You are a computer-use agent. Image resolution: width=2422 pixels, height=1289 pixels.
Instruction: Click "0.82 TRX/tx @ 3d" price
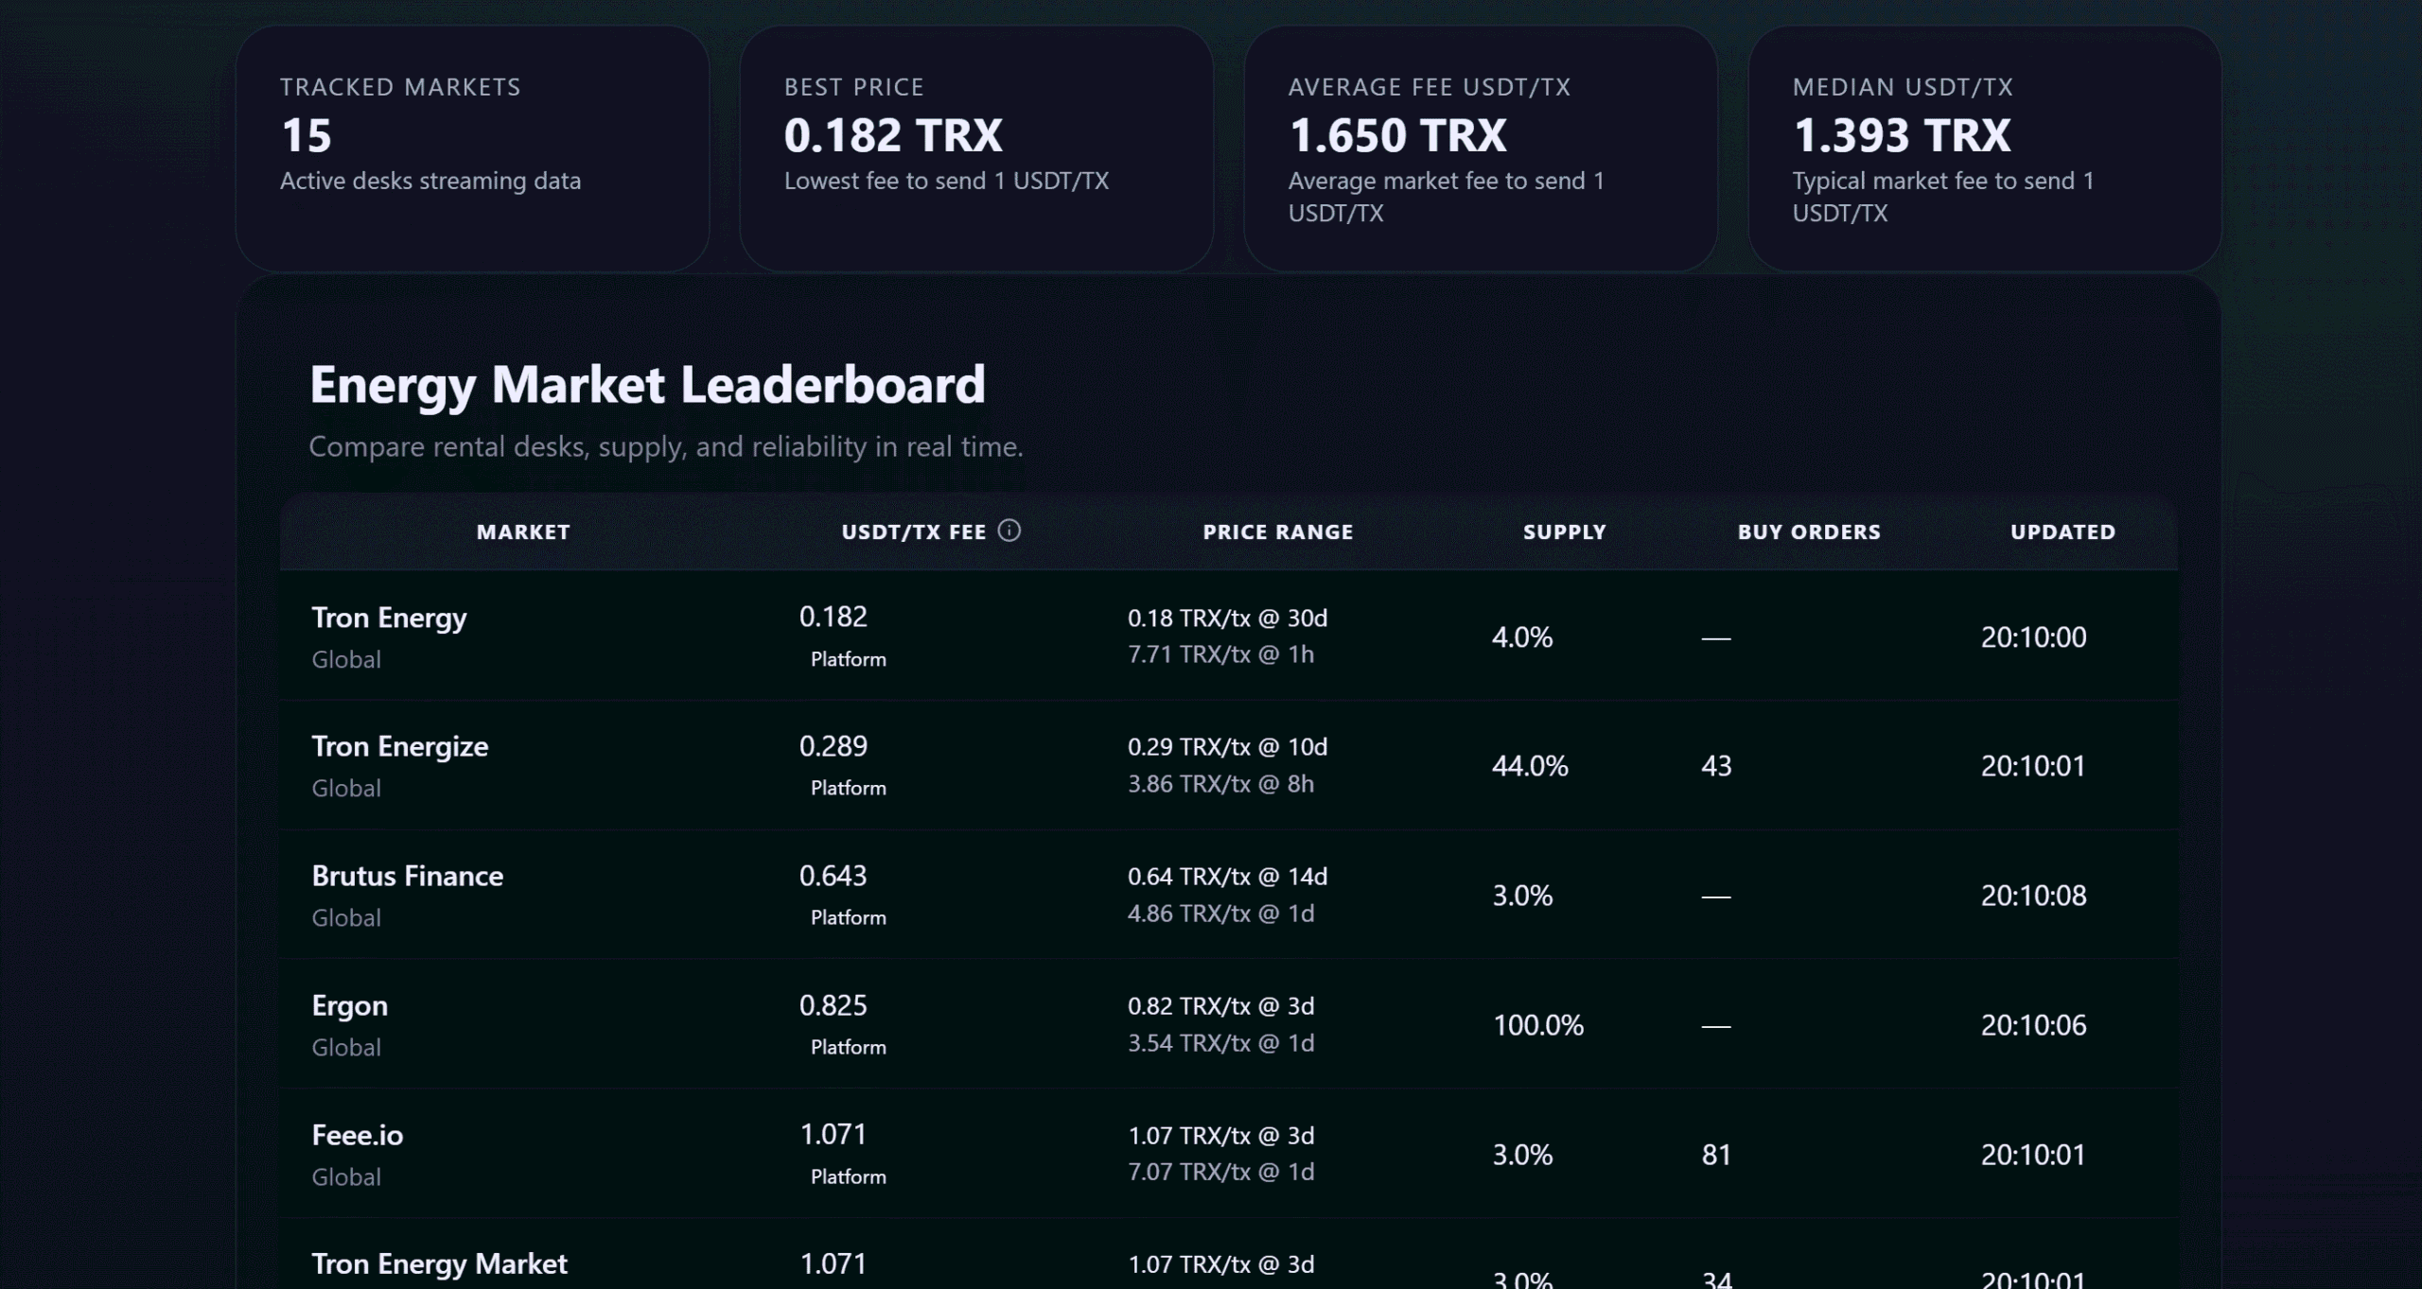click(x=1220, y=1006)
